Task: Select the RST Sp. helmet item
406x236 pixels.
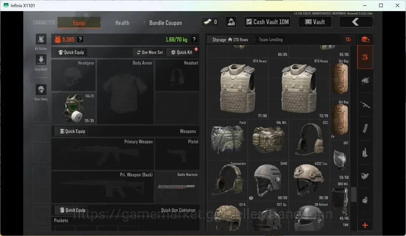Action: point(268,217)
